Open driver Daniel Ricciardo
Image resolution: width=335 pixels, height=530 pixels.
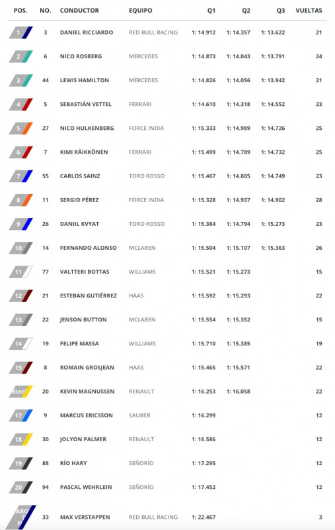click(x=87, y=32)
